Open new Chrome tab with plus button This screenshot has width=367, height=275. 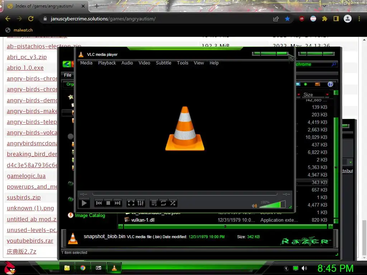pyautogui.click(x=97, y=6)
